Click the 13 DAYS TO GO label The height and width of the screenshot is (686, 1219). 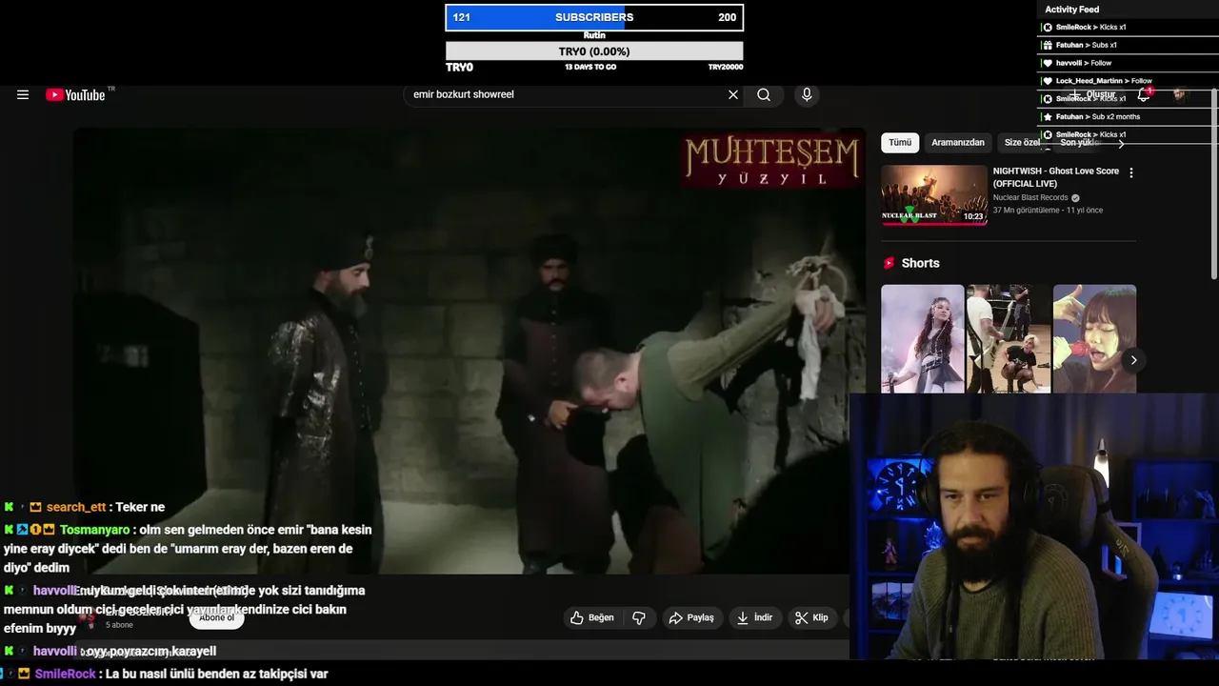click(590, 67)
